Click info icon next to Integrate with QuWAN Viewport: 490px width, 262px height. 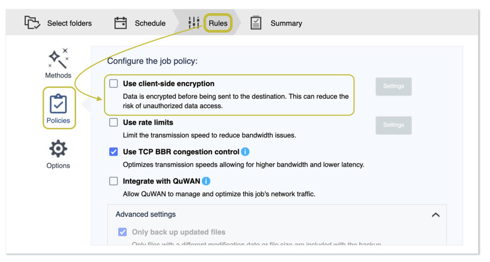point(206,181)
